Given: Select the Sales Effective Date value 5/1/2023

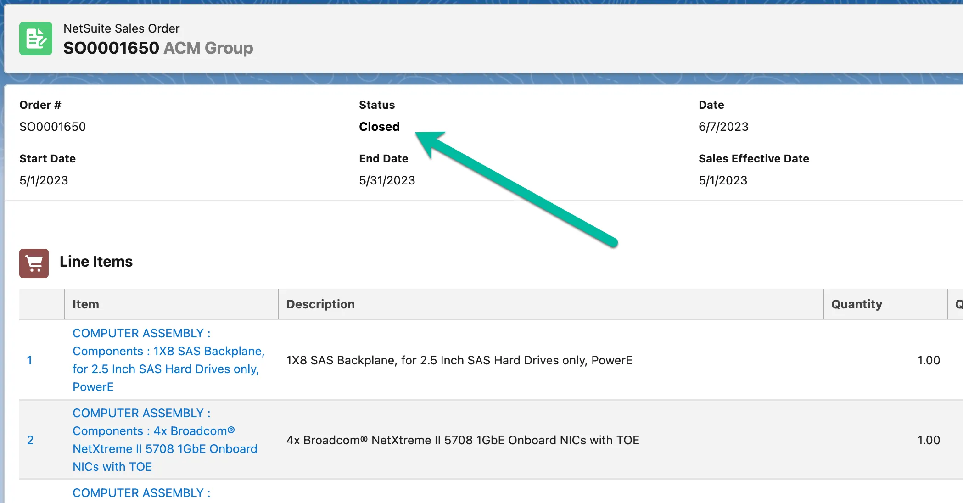Looking at the screenshot, I should [x=723, y=180].
